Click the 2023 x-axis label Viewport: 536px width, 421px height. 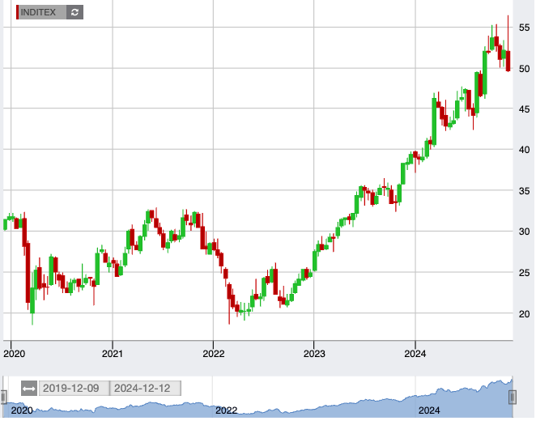point(314,354)
